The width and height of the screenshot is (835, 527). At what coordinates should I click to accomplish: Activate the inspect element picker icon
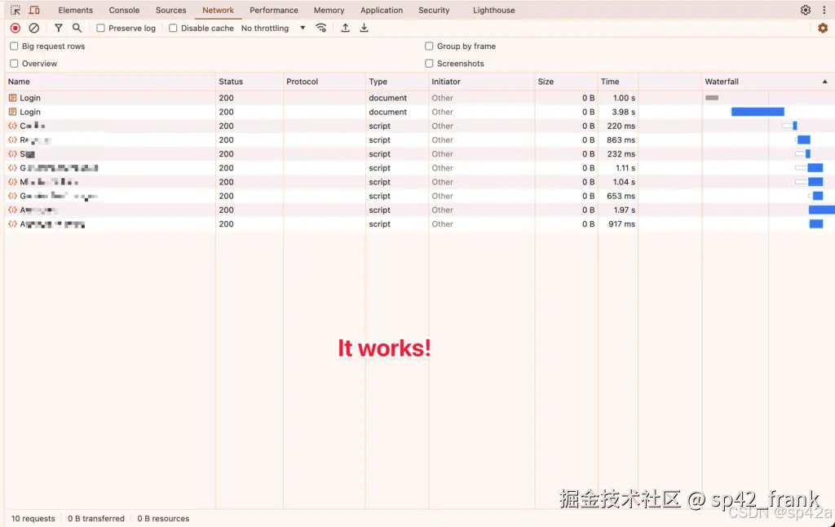15,10
